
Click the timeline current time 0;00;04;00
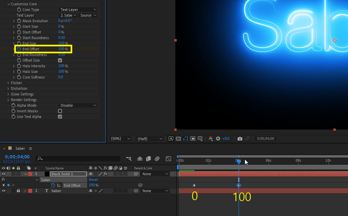[17, 157]
